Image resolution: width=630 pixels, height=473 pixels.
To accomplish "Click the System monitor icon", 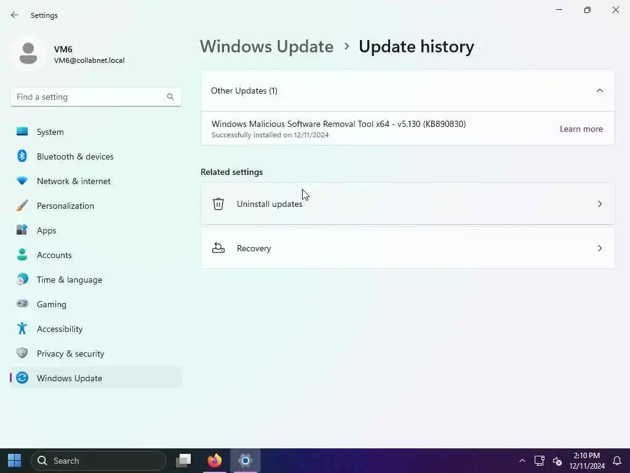I will (22, 132).
